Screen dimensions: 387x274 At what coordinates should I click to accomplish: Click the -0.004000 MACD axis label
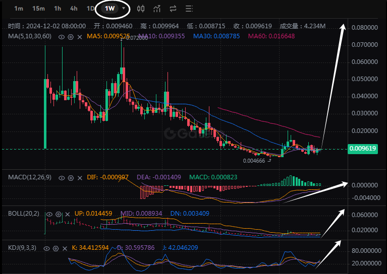click(x=366, y=198)
